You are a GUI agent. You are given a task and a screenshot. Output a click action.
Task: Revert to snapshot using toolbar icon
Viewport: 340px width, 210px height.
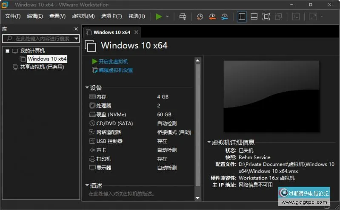click(x=212, y=17)
